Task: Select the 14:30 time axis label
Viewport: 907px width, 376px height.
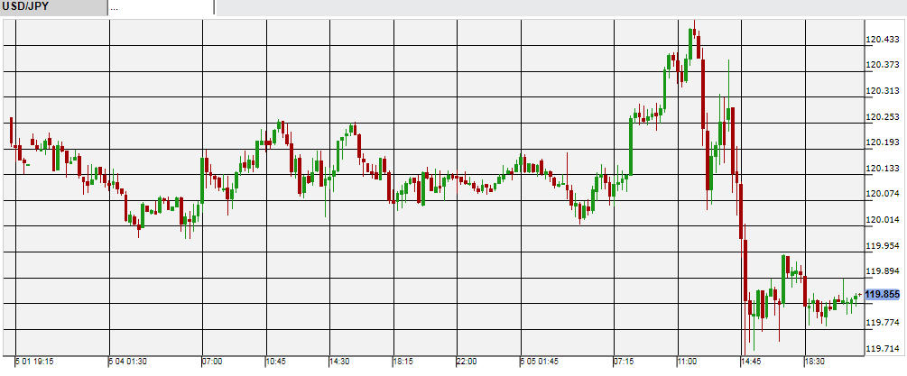Action: 339,362
